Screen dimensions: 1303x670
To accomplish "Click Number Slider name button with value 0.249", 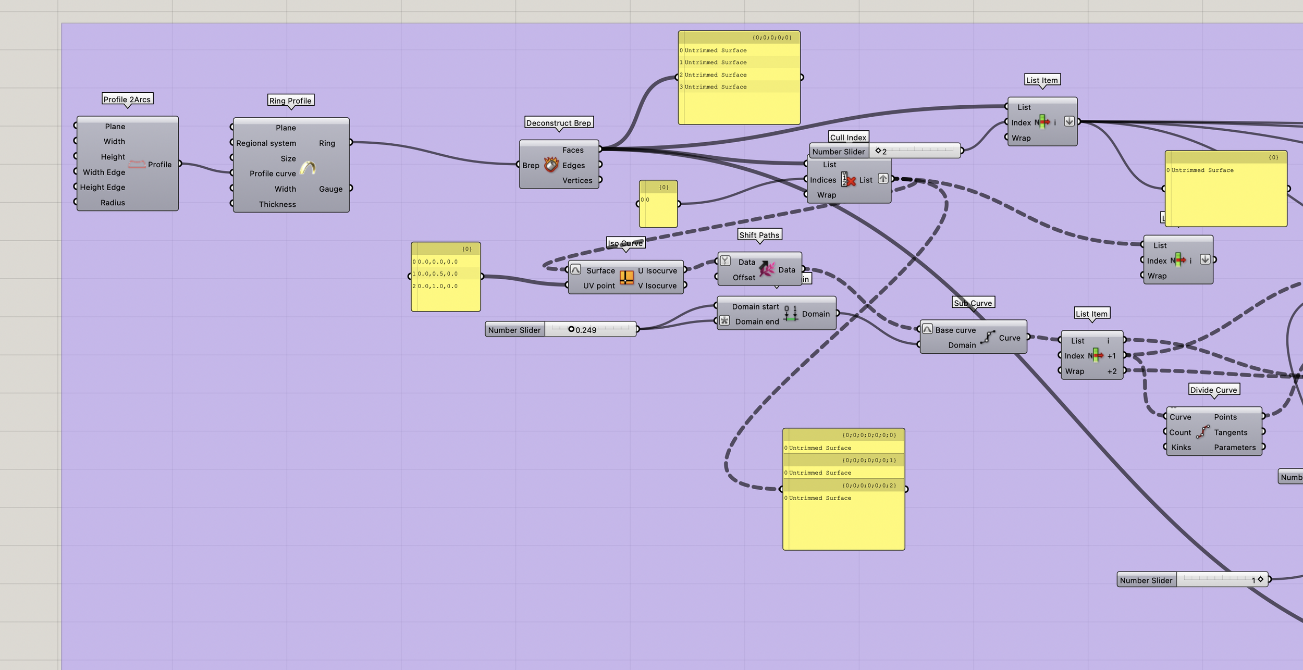I will (514, 330).
